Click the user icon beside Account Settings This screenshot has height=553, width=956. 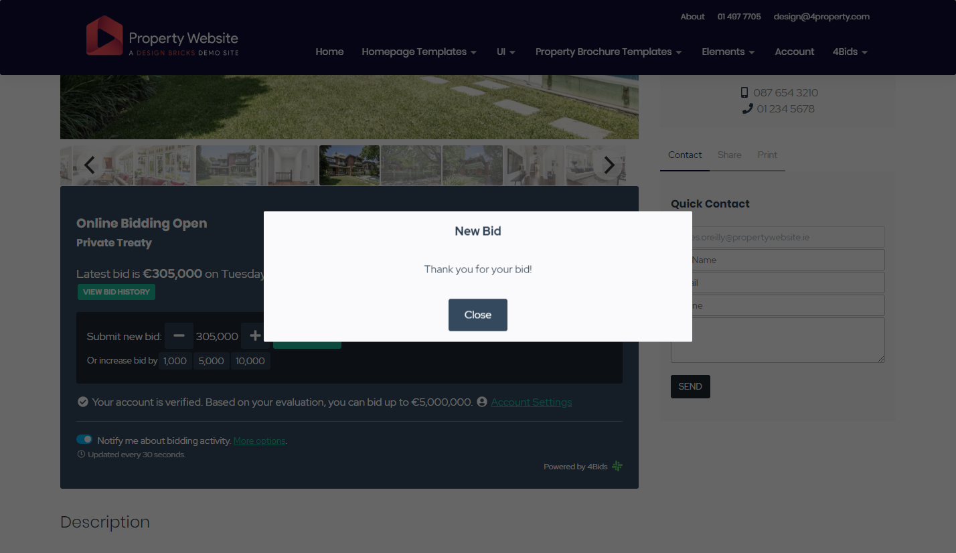pos(481,402)
